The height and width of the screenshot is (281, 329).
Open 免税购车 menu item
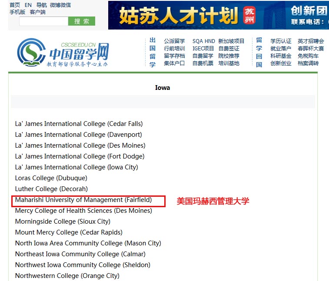(308, 56)
